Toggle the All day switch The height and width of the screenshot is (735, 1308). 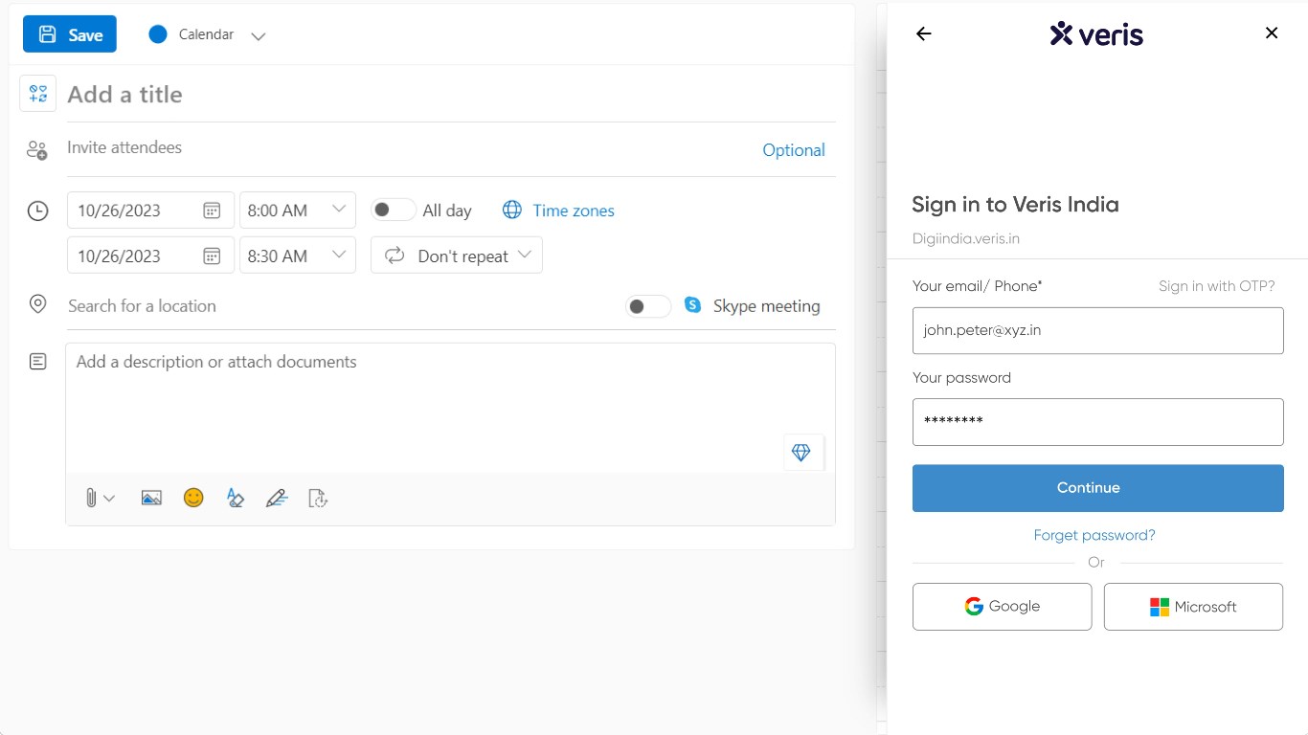(x=393, y=211)
